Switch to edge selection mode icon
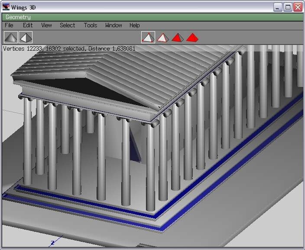The height and width of the screenshot is (250, 305). pos(162,38)
